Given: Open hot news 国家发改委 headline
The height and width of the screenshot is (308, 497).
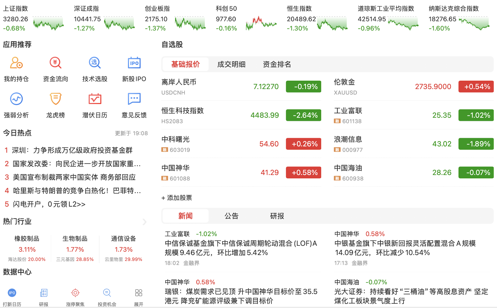Looking at the screenshot, I should 77,164.
